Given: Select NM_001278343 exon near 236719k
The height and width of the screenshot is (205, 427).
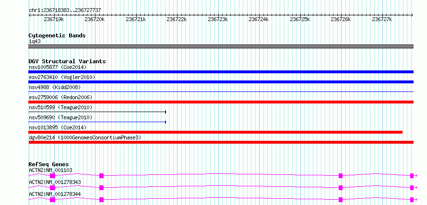Looking at the screenshot, I should (x=53, y=188).
